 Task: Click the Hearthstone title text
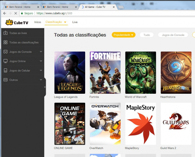tap(168, 97)
